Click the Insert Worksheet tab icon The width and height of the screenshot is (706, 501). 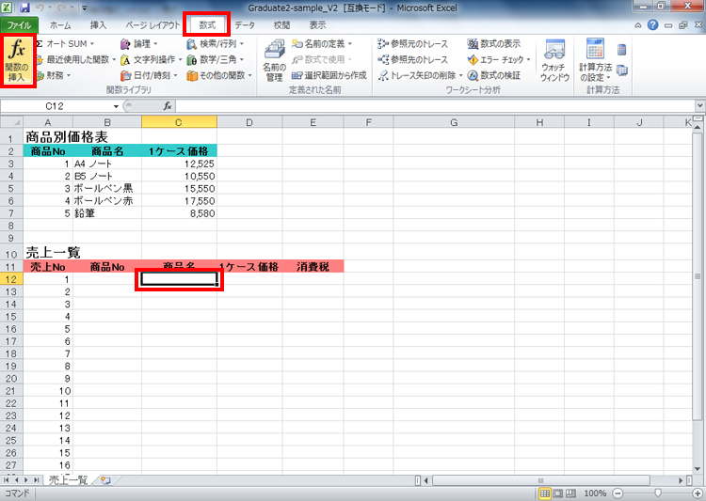coord(105,480)
